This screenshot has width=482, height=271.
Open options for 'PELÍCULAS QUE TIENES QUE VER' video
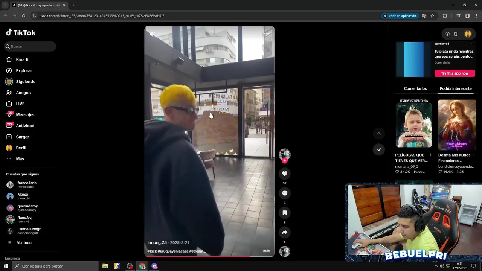431,155
